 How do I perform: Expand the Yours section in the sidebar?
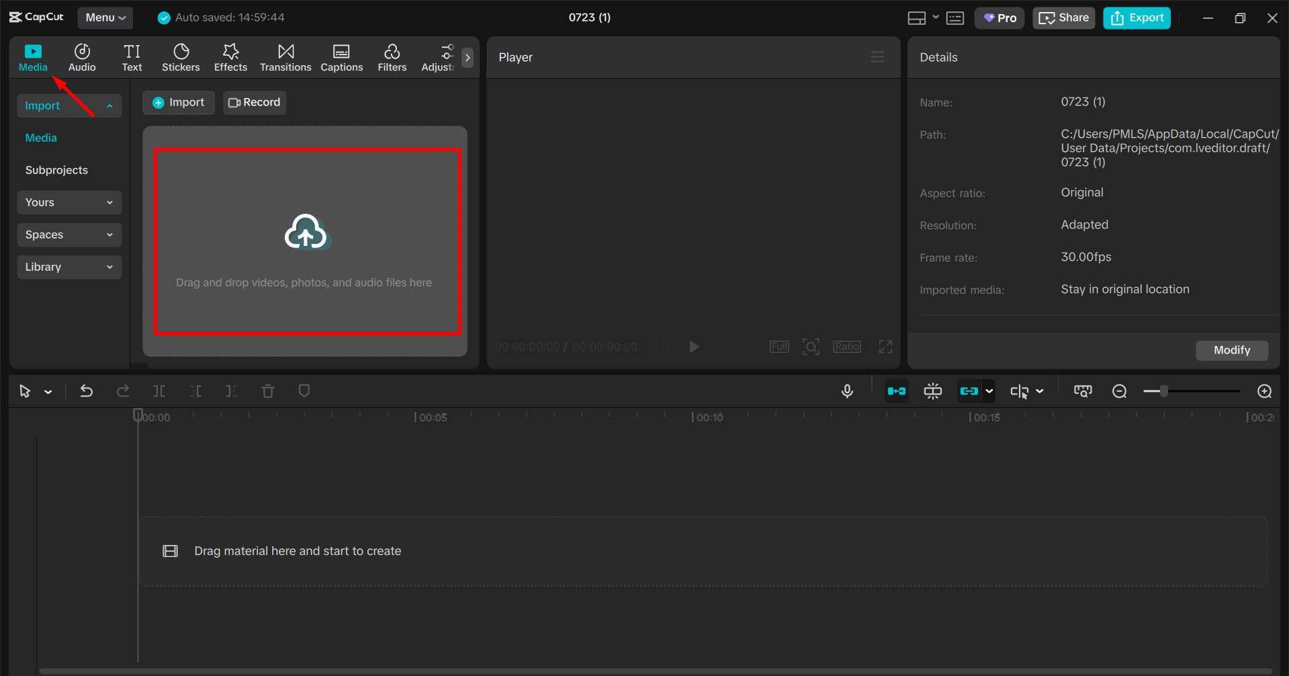coord(69,202)
